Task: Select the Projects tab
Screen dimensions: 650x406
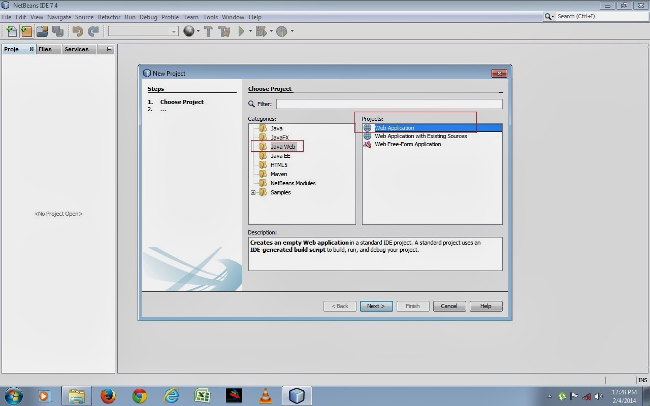Action: [x=14, y=49]
